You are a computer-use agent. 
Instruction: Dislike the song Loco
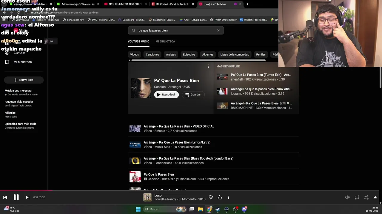211,197
